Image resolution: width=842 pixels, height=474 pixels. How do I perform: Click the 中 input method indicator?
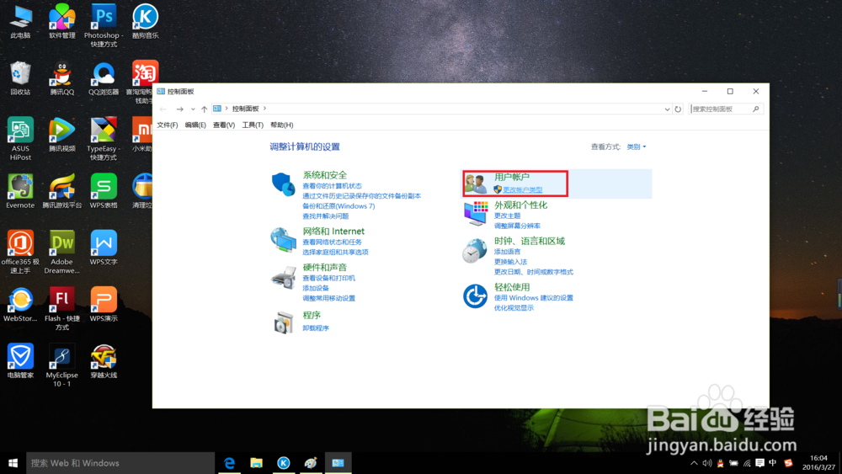(773, 463)
